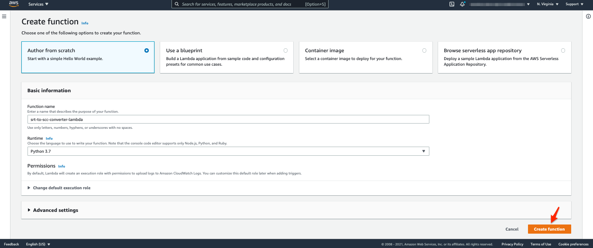This screenshot has height=248, width=593.
Task: Click the search magnifier icon
Action: click(177, 4)
